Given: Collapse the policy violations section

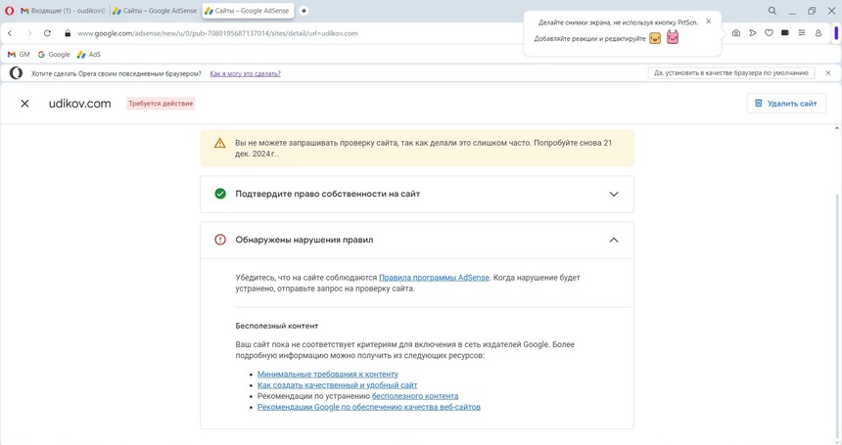Looking at the screenshot, I should [x=613, y=240].
